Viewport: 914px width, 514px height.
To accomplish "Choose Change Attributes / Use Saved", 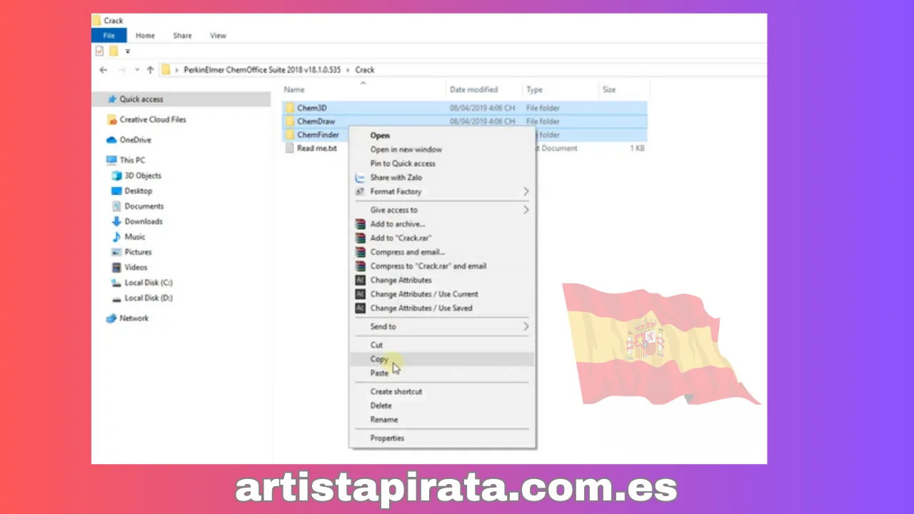I will coord(421,308).
